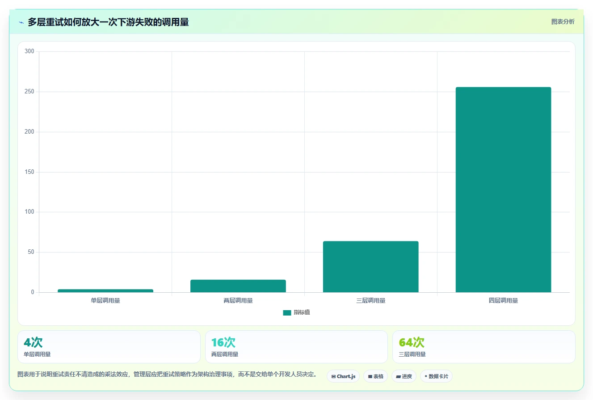Image resolution: width=593 pixels, height=400 pixels.
Task: Click the y-axis value 150
Action: coord(29,172)
